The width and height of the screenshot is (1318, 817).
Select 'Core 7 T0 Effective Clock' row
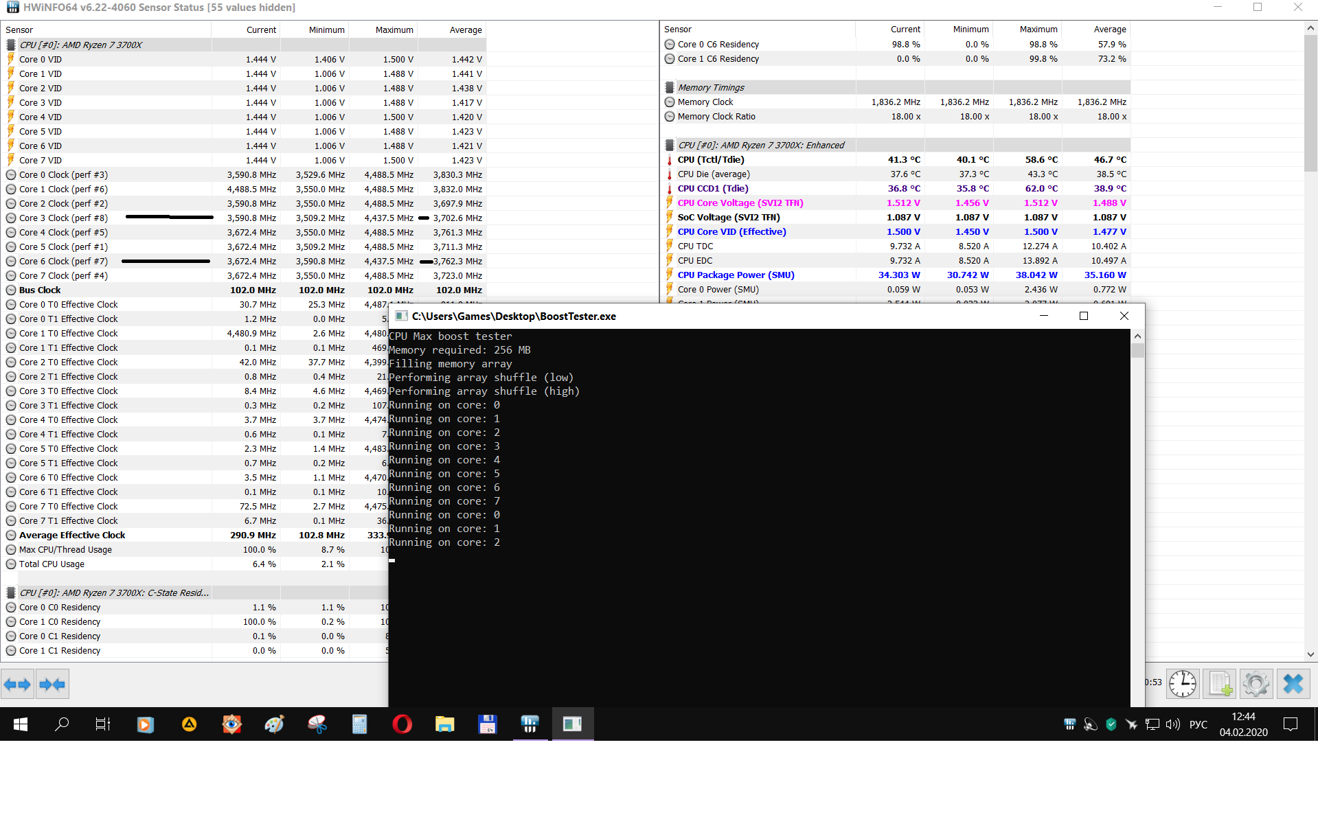(x=195, y=507)
